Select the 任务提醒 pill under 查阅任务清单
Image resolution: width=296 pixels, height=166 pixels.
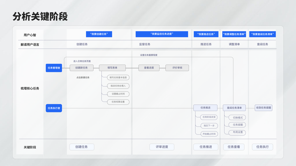237,125
